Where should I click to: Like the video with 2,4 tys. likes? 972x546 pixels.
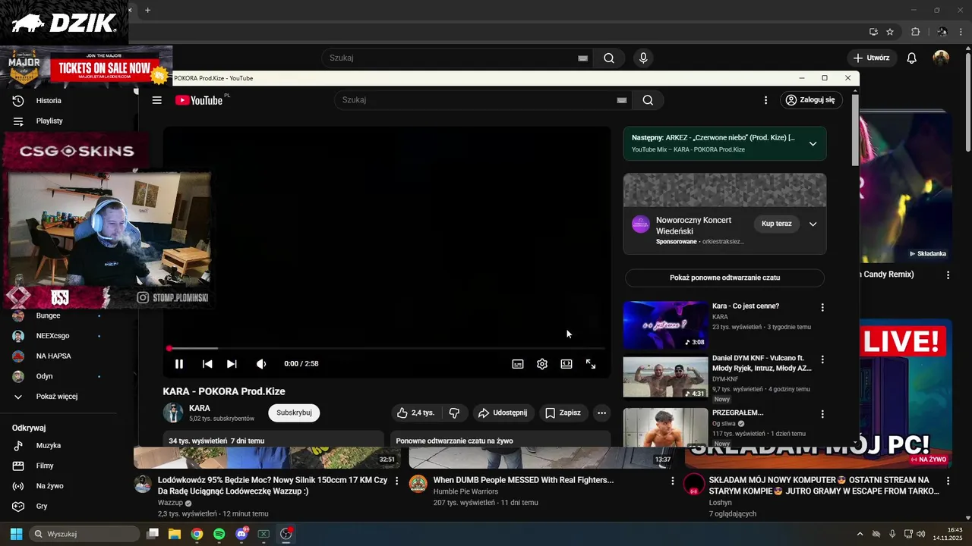[416, 413]
